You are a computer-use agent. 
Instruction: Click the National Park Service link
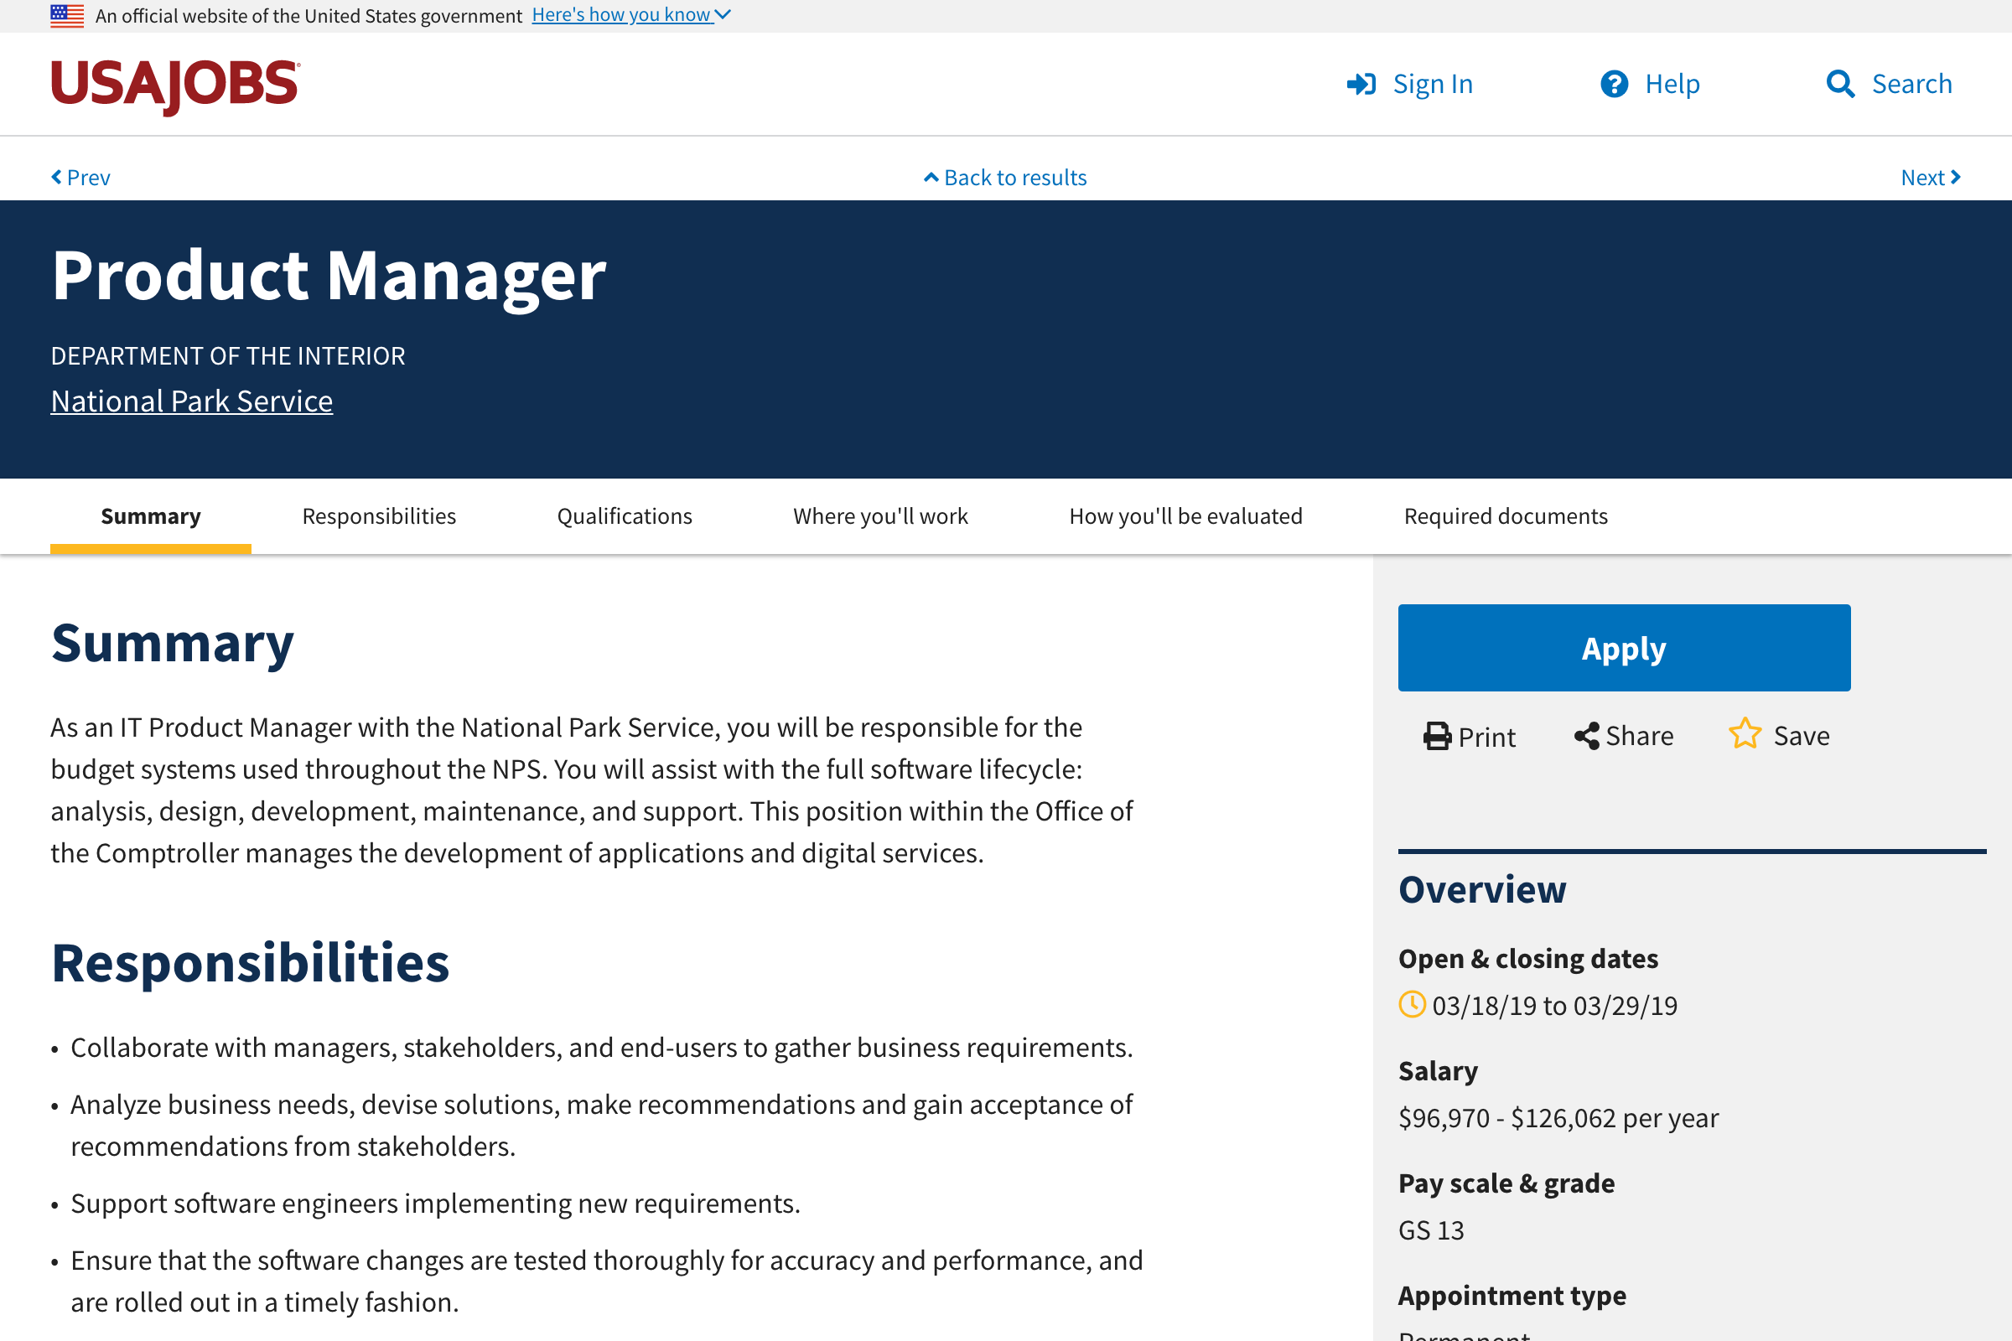click(190, 400)
